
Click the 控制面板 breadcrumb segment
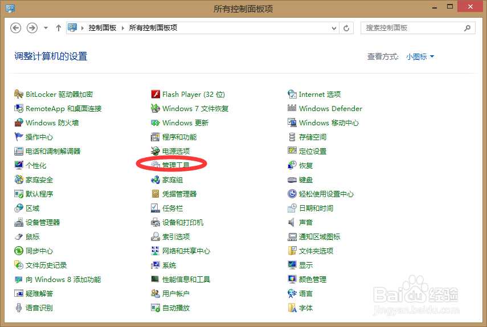[102, 28]
